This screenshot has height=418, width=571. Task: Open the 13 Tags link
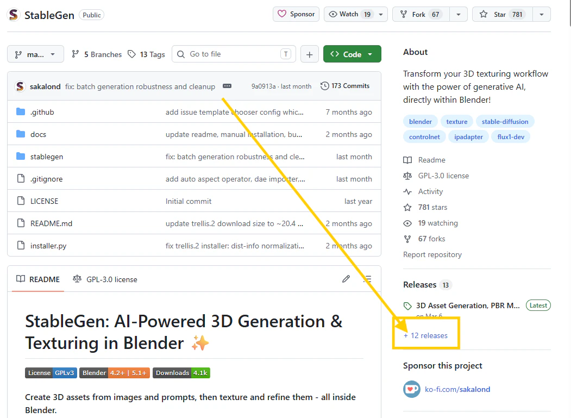(x=146, y=54)
